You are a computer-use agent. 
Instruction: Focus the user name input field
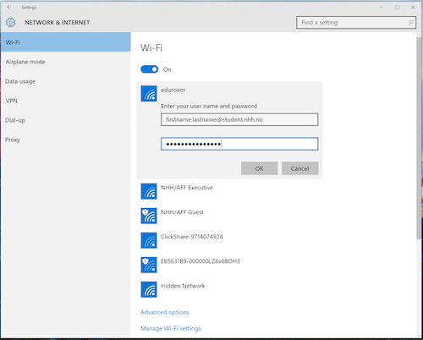click(x=239, y=119)
